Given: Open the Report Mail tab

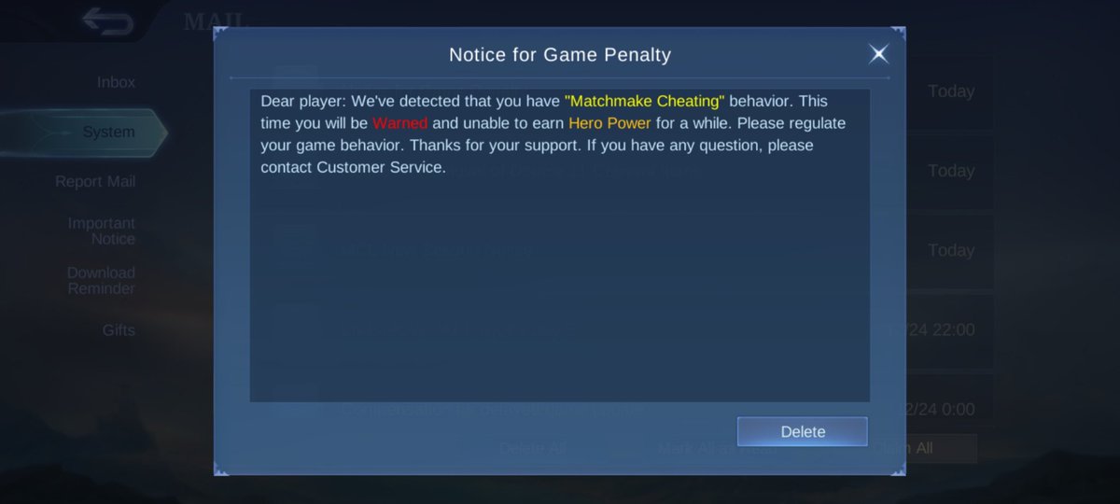Looking at the screenshot, I should click(95, 181).
